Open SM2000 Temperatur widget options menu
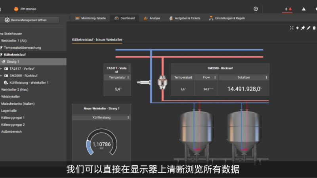 click(x=191, y=77)
